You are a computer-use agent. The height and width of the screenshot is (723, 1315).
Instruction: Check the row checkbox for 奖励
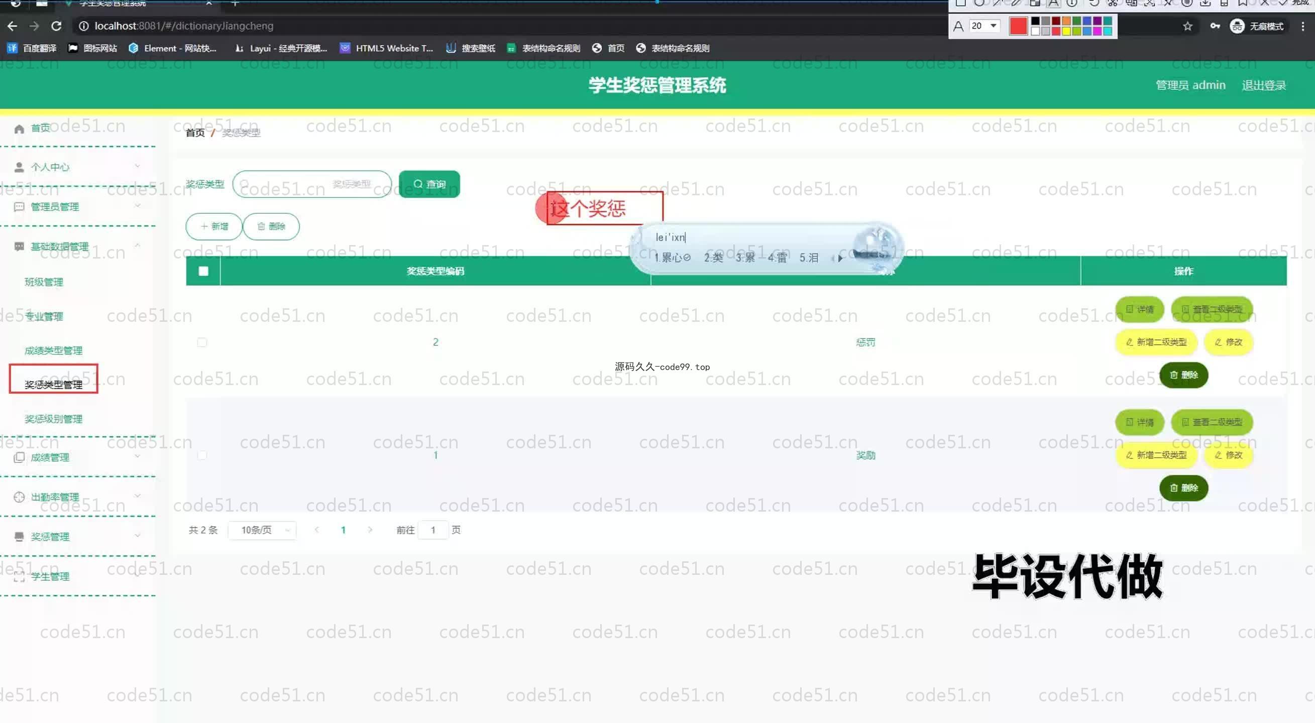coord(202,455)
